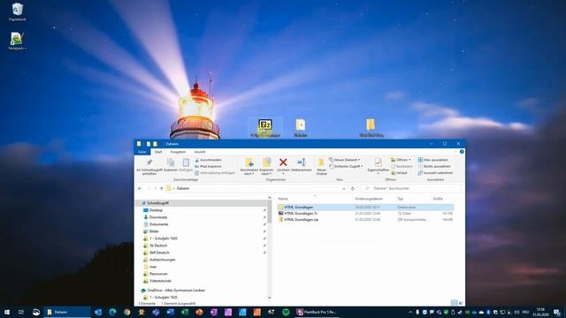The image size is (566, 318).
Task: Create a folder with Neuer Ordner
Action: pos(321,167)
